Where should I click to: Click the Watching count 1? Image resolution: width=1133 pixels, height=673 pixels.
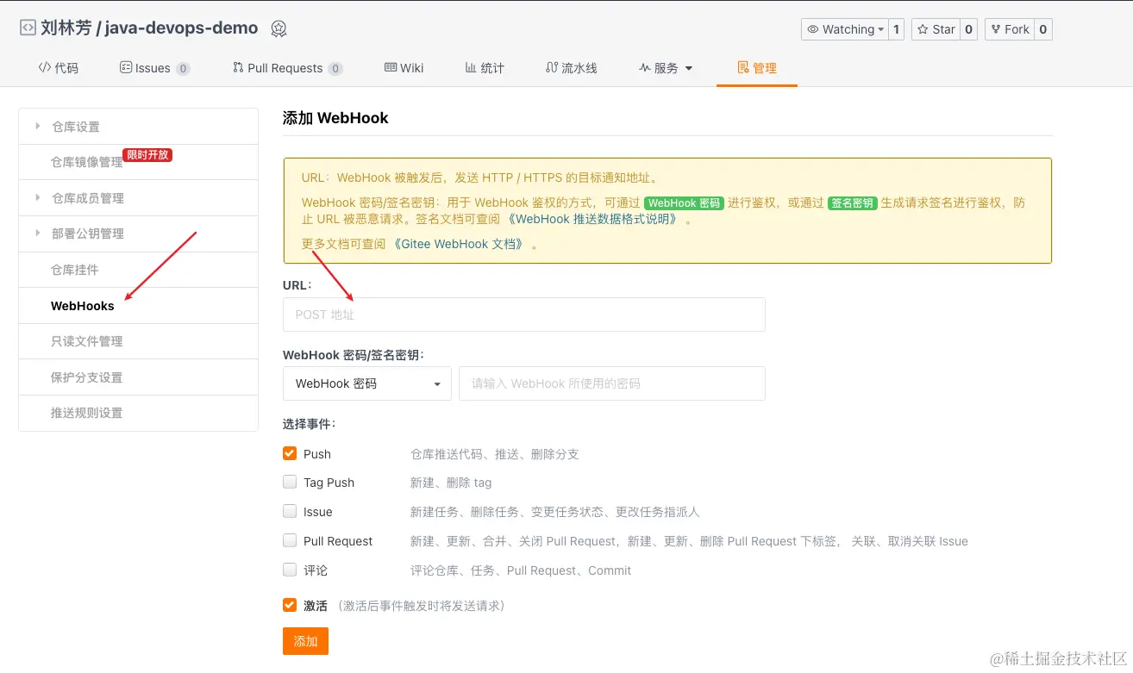(x=896, y=29)
